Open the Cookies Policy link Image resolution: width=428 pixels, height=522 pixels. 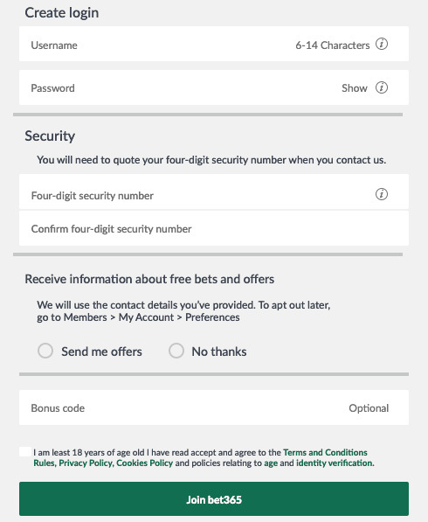(145, 463)
